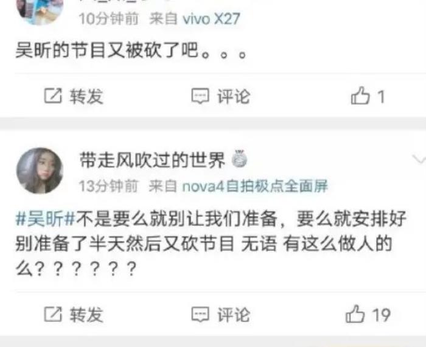Image resolution: width=426 pixels, height=347 pixels.
Task: Open source link vivo X27
Action: click(x=211, y=19)
